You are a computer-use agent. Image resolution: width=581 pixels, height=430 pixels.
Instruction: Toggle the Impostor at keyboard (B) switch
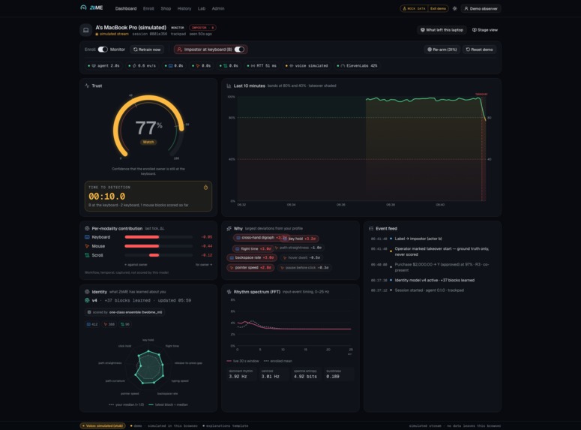coord(239,50)
